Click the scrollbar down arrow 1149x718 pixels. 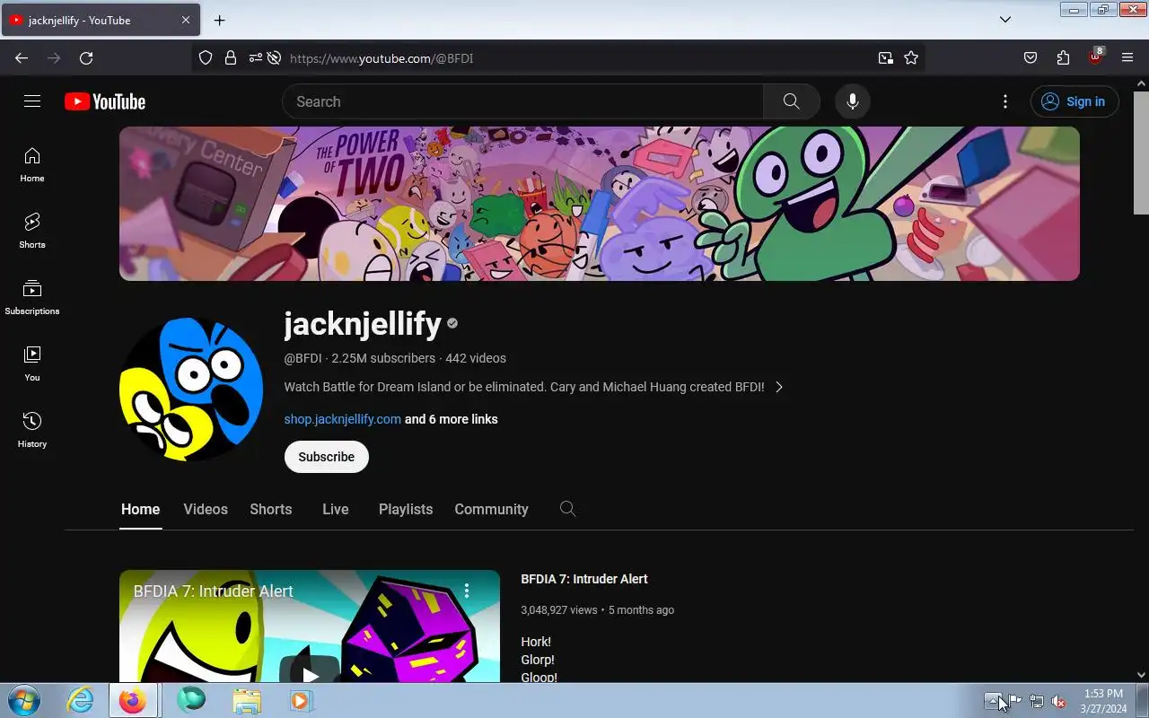1141,675
